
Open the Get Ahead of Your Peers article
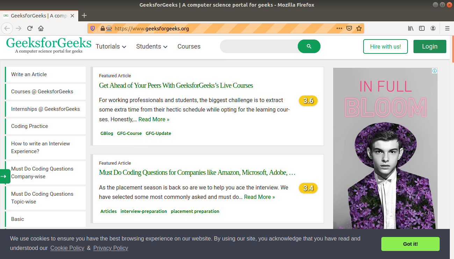[176, 86]
